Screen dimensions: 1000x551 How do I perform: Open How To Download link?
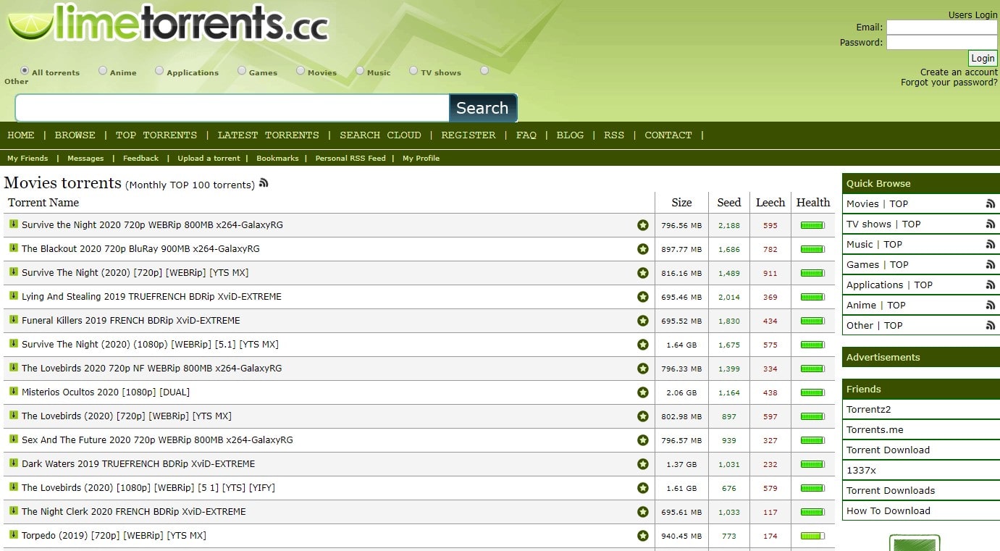pyautogui.click(x=888, y=510)
